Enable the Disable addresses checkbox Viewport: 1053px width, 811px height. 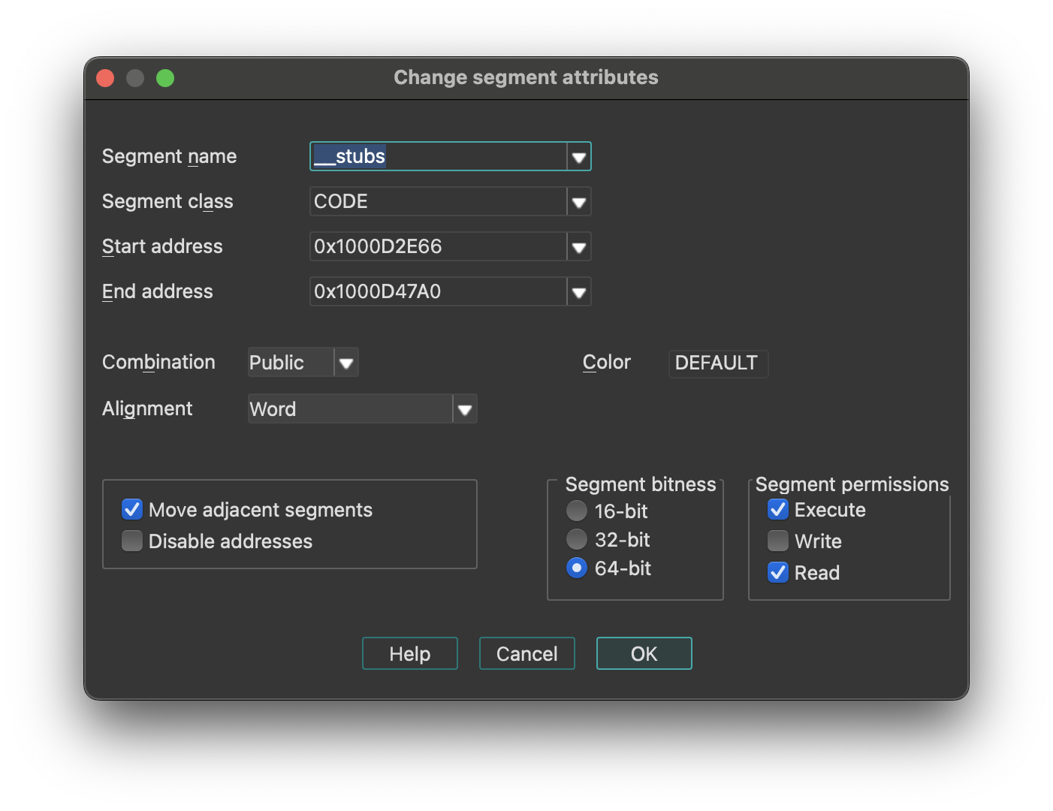tap(131, 541)
